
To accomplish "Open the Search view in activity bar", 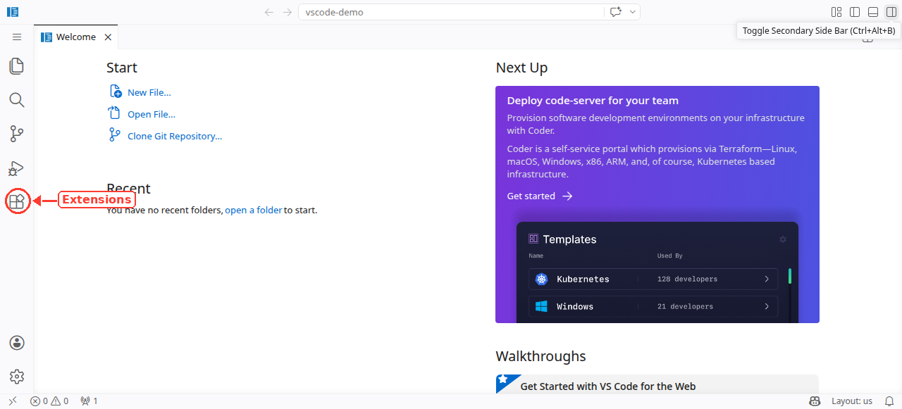I will tap(17, 100).
